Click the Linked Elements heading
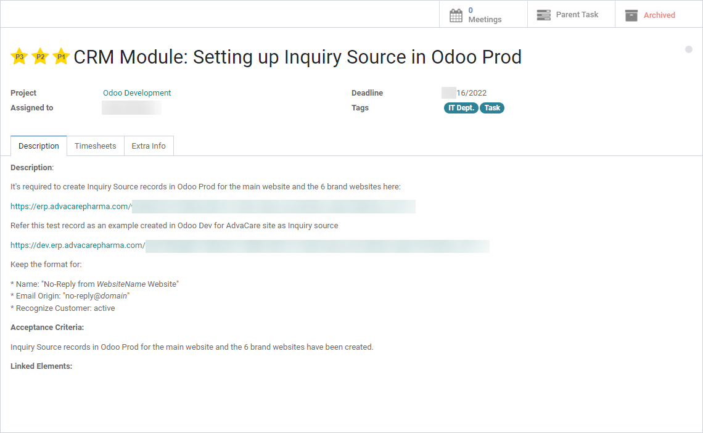The image size is (703, 433). click(x=41, y=366)
